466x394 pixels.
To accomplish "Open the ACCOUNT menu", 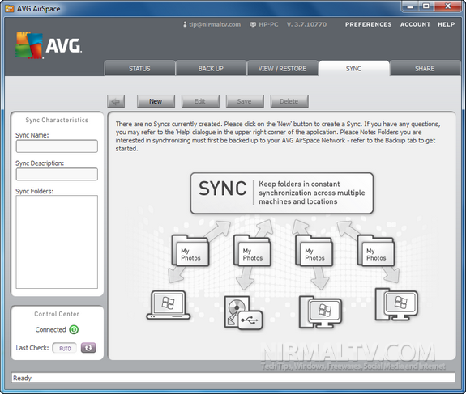I will click(x=415, y=24).
